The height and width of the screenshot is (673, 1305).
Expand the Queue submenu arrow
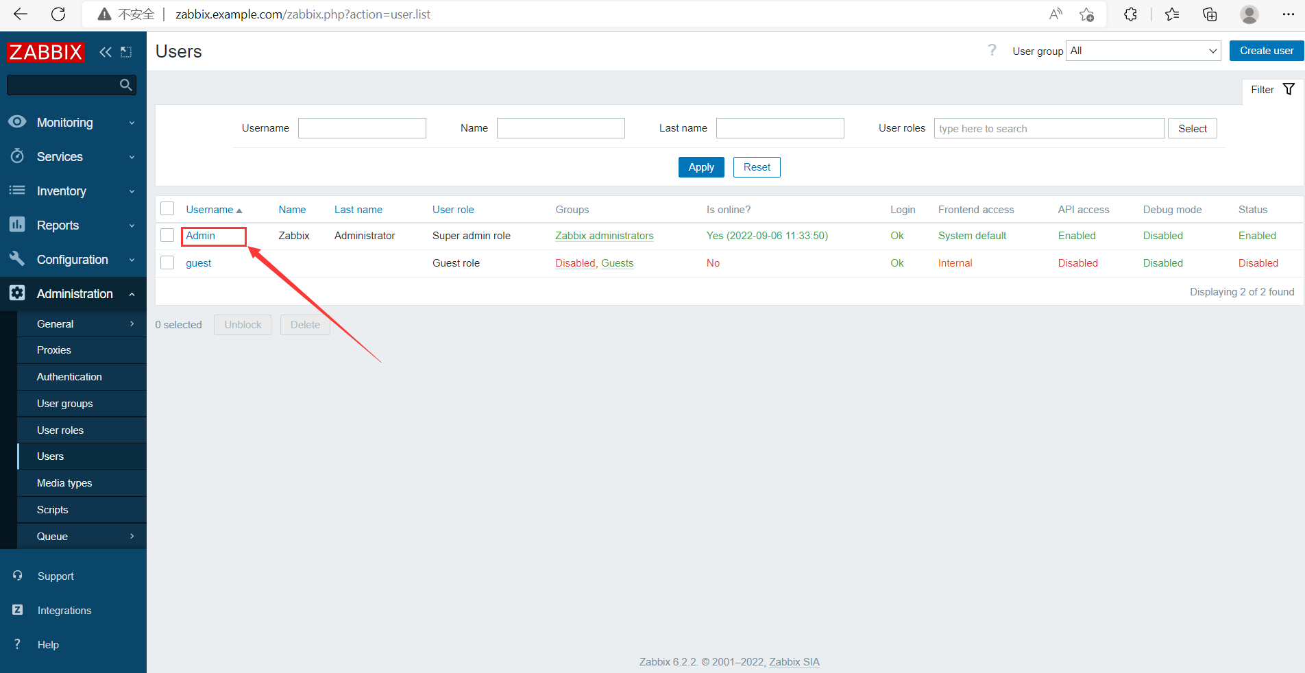point(132,536)
